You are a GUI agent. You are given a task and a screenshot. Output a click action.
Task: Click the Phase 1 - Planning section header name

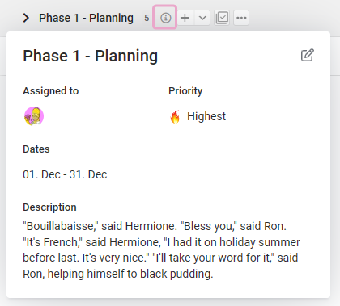pyautogui.click(x=86, y=18)
